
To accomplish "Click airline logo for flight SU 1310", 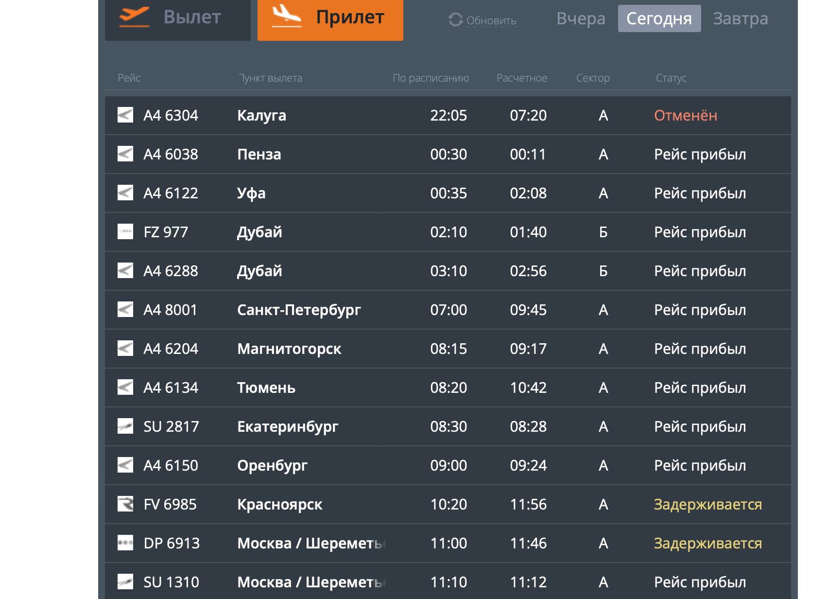I will (x=125, y=582).
